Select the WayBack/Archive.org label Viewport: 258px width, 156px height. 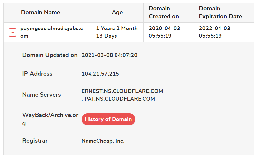(x=50, y=119)
